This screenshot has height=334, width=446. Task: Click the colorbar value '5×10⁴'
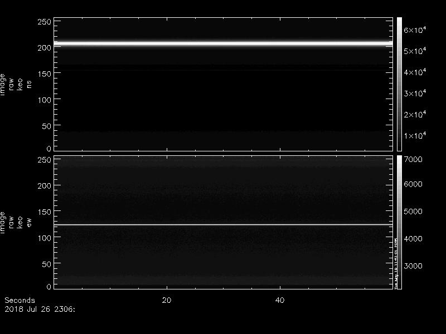click(x=415, y=51)
